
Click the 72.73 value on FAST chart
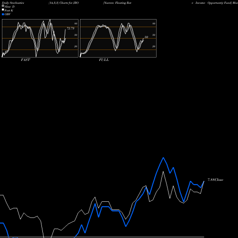click(x=70, y=29)
